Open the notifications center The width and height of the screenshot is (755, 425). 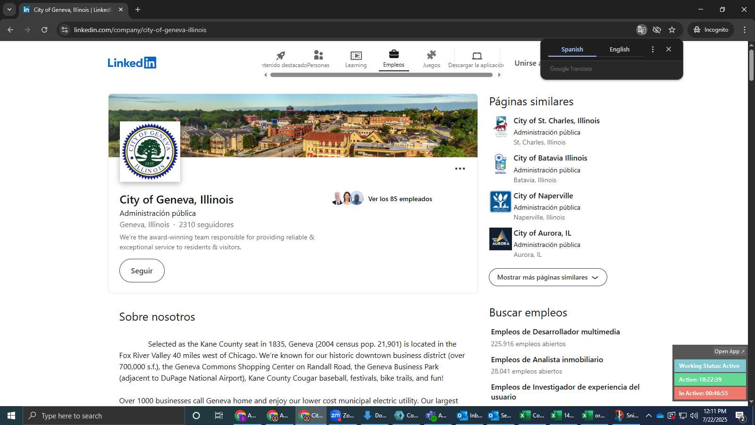click(x=740, y=416)
